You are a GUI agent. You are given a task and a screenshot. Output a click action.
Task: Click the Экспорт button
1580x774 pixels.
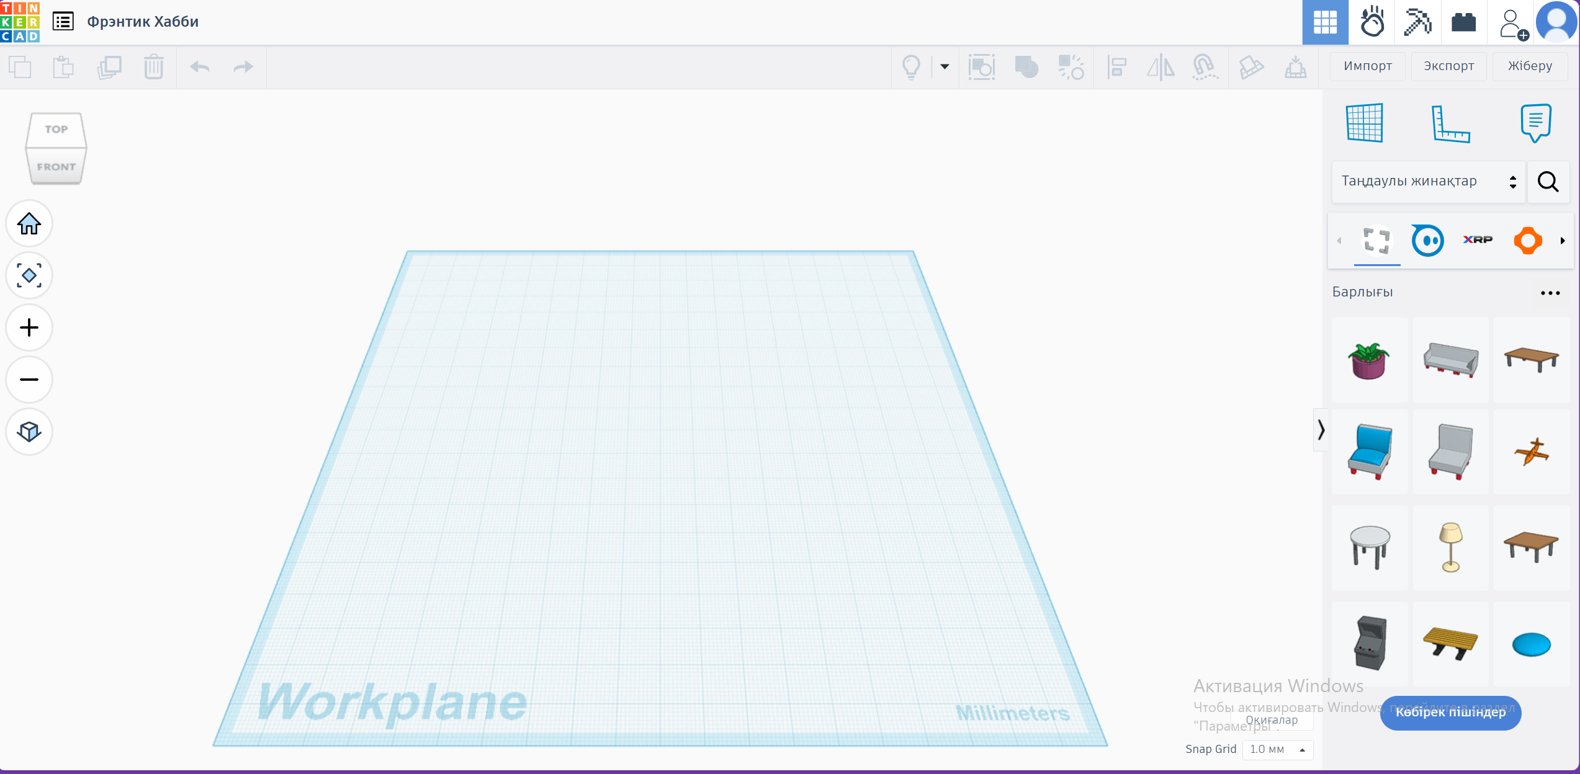pos(1448,66)
